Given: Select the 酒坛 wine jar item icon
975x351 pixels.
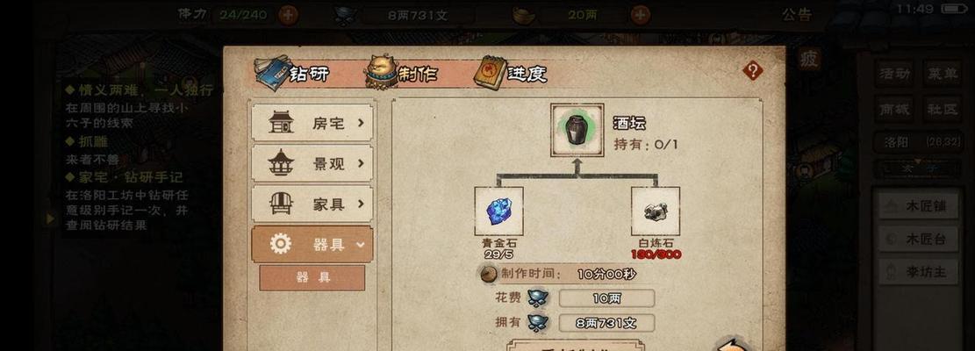Looking at the screenshot, I should [577, 130].
